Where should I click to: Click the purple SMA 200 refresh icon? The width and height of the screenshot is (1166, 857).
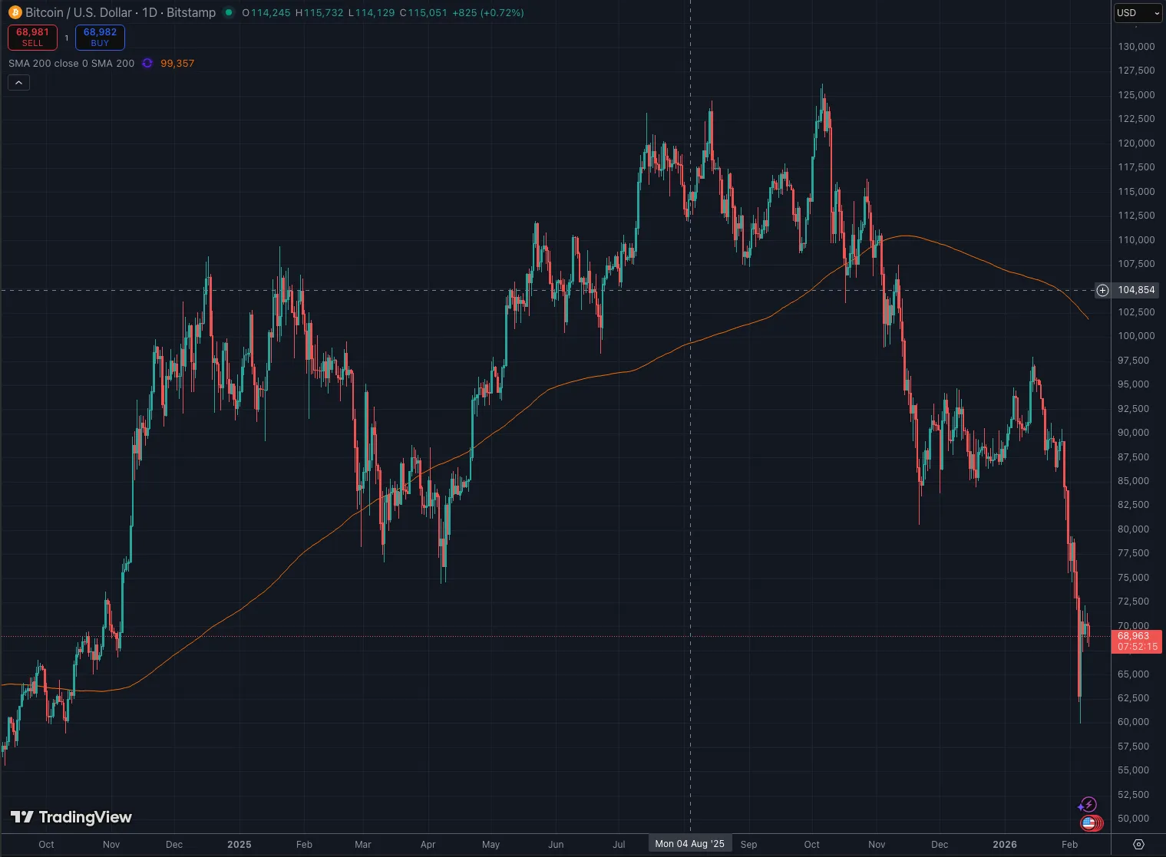pyautogui.click(x=147, y=64)
